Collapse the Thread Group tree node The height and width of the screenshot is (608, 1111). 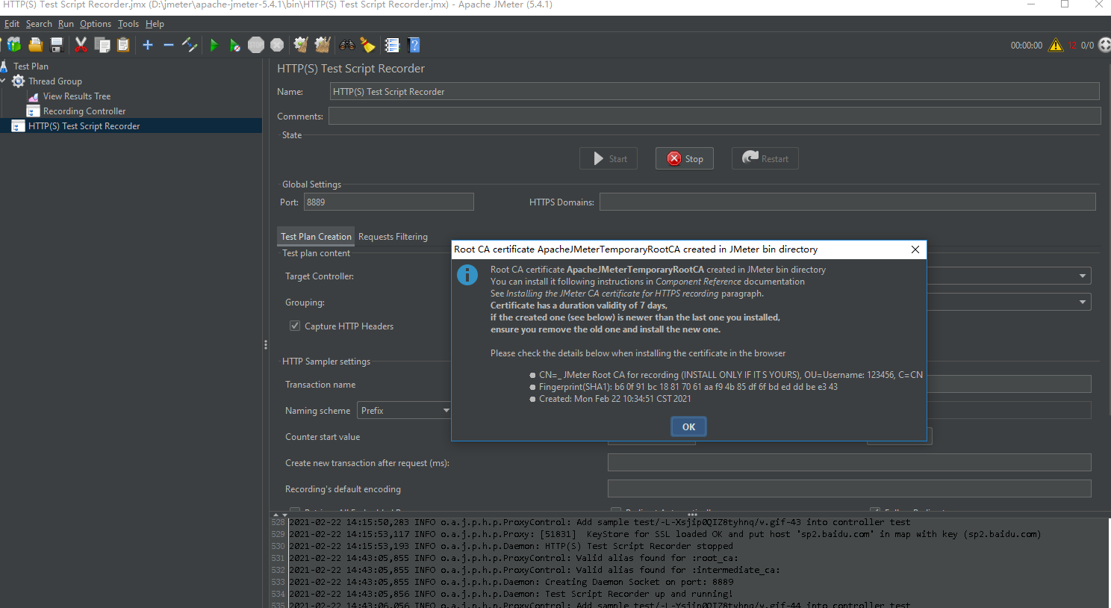pos(4,81)
